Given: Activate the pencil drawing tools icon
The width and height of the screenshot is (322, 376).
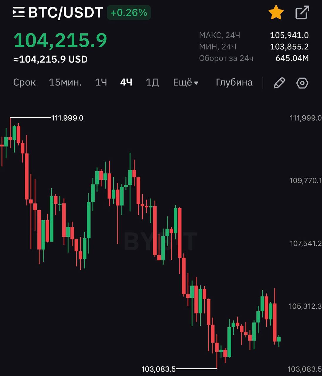Looking at the screenshot, I should click(x=279, y=83).
